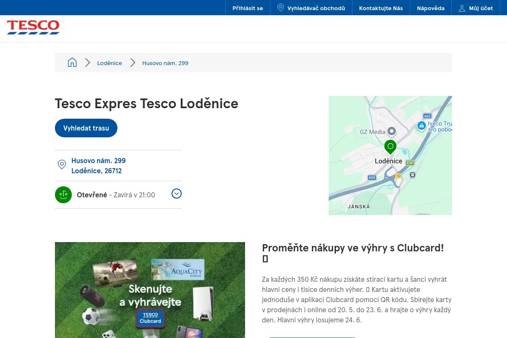Open the Tesco logo homepage
This screenshot has height=338, width=507.
[x=33, y=27]
